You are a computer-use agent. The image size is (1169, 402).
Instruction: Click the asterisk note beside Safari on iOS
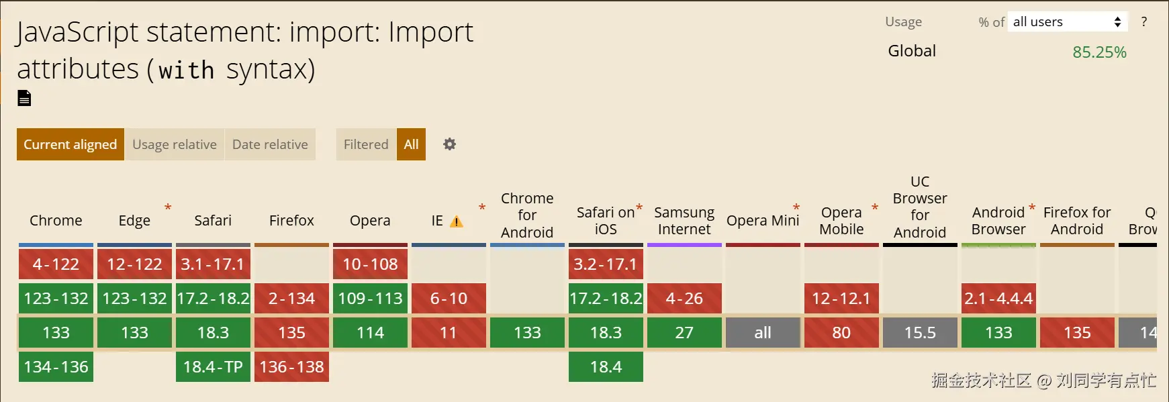coord(639,207)
